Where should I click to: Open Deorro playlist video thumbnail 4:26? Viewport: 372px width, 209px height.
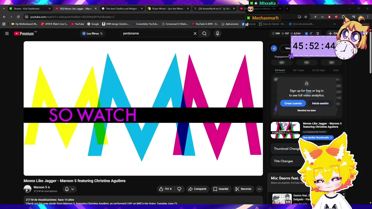click(282, 199)
